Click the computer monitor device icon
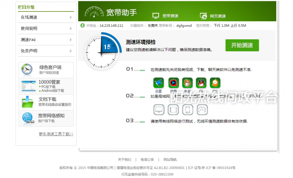Viewport: 293px width, 178px height. pyautogui.click(x=159, y=110)
